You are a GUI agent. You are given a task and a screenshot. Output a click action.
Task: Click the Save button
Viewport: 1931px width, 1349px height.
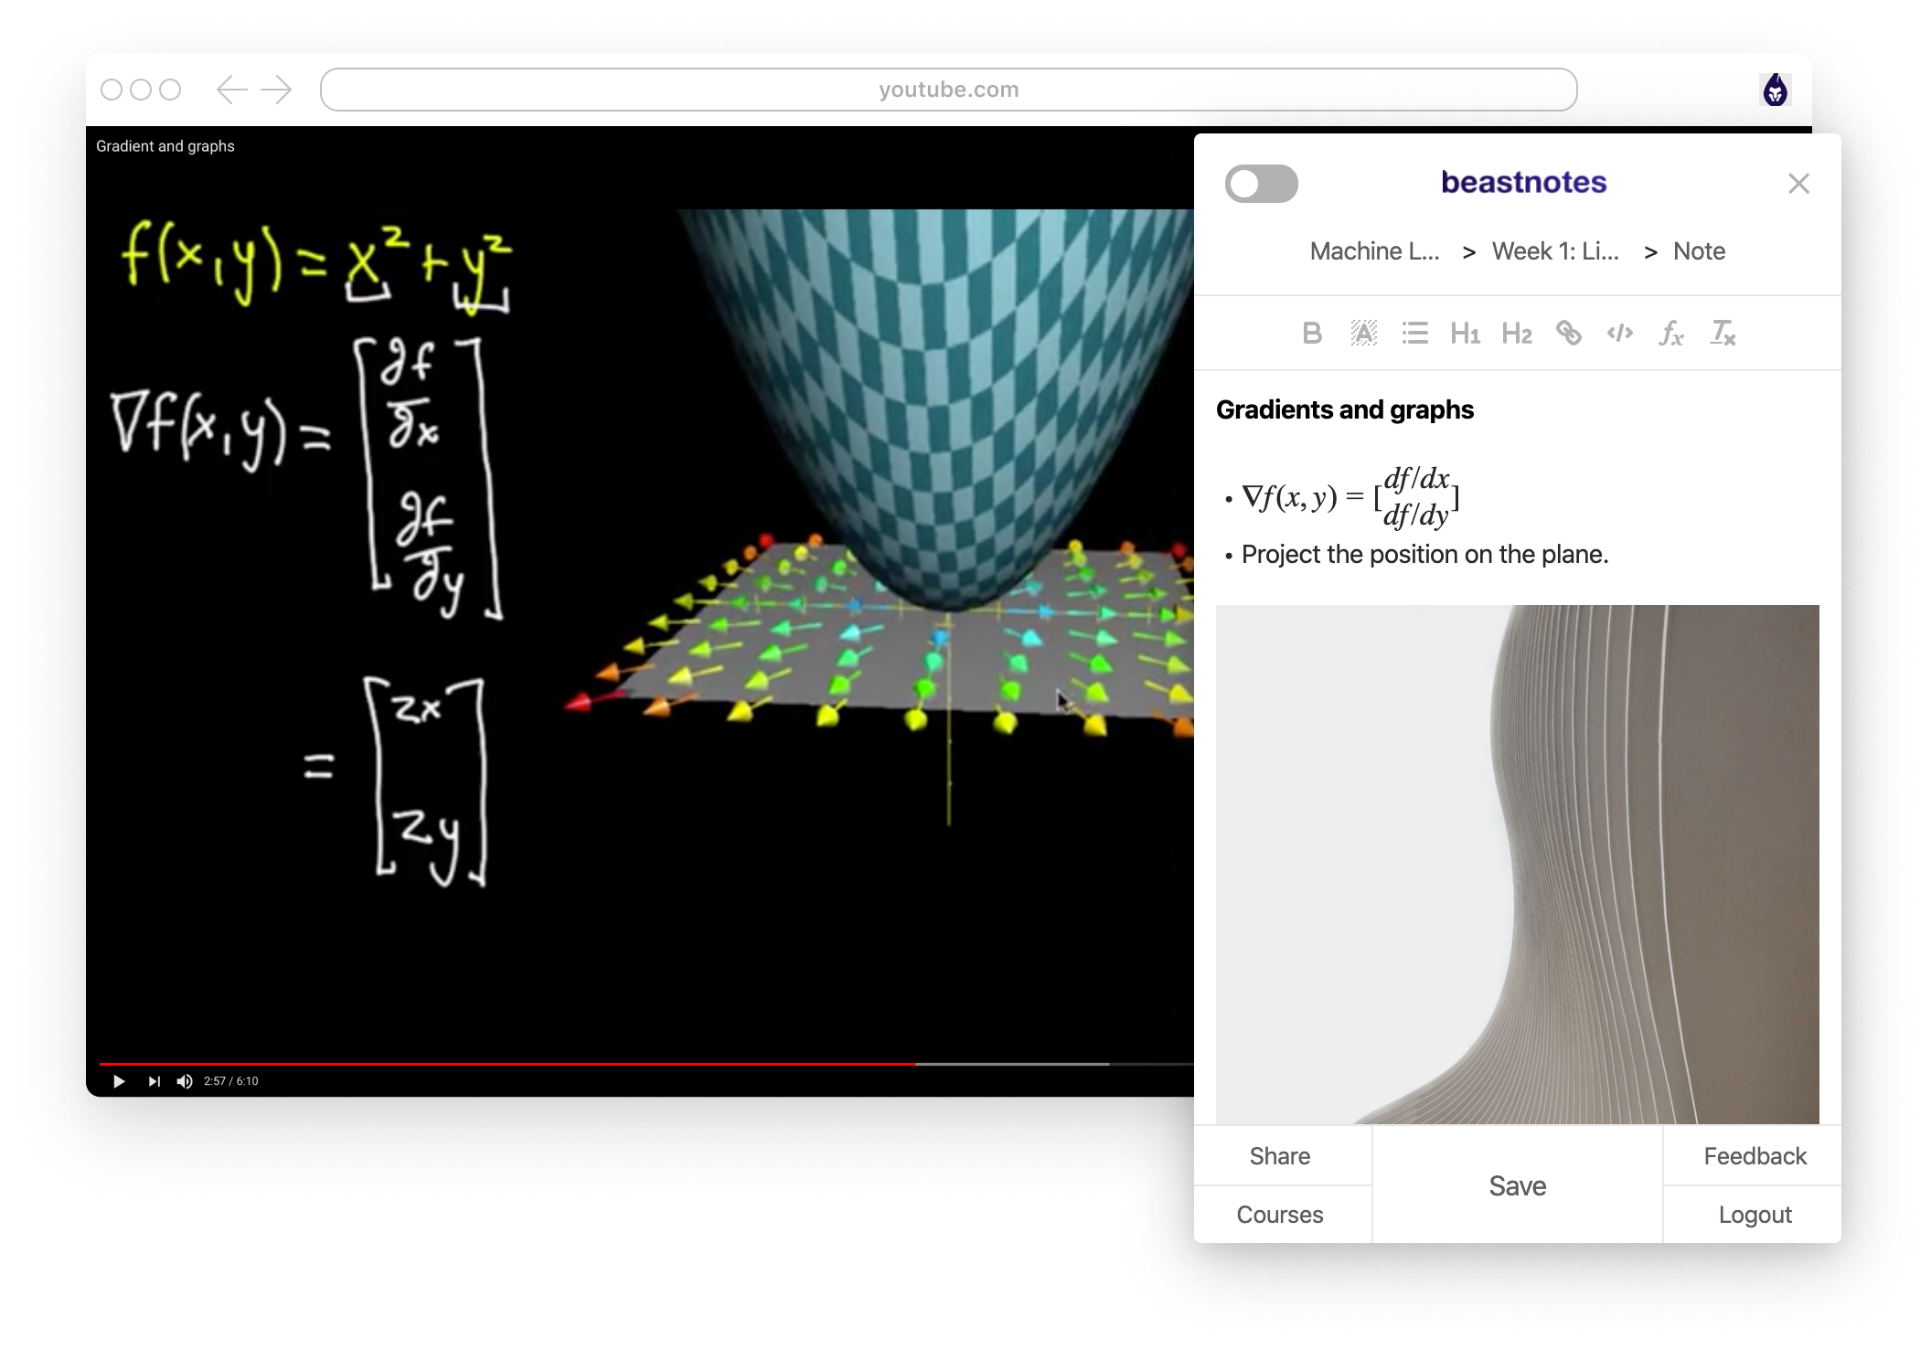[1517, 1185]
